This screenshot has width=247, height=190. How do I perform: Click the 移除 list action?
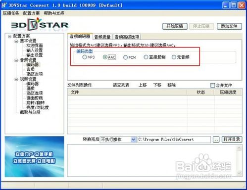point(172,85)
